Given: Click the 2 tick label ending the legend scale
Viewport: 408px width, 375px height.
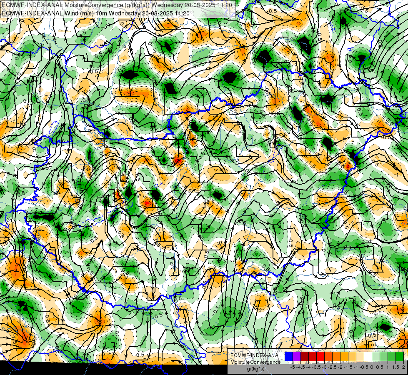Looking at the screenshot, I should [x=403, y=367].
